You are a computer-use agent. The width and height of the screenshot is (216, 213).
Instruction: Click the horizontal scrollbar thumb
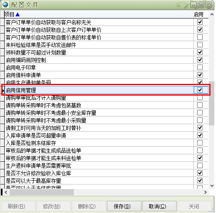click(x=42, y=192)
